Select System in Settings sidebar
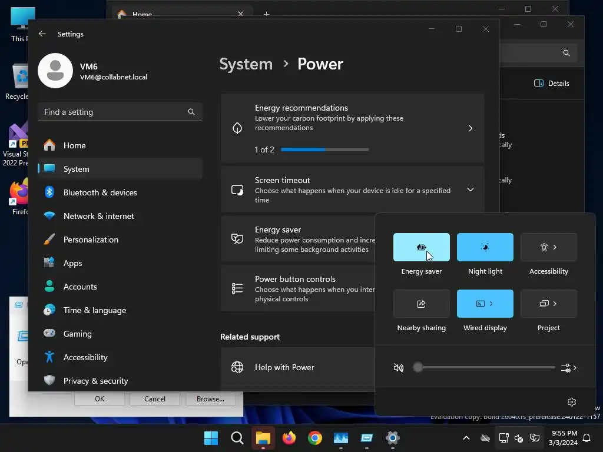This screenshot has width=603, height=452. (x=120, y=169)
